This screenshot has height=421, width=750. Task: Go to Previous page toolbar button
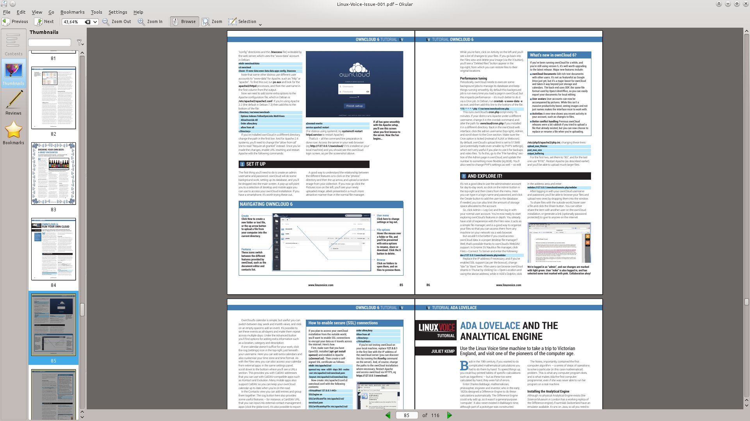point(16,22)
